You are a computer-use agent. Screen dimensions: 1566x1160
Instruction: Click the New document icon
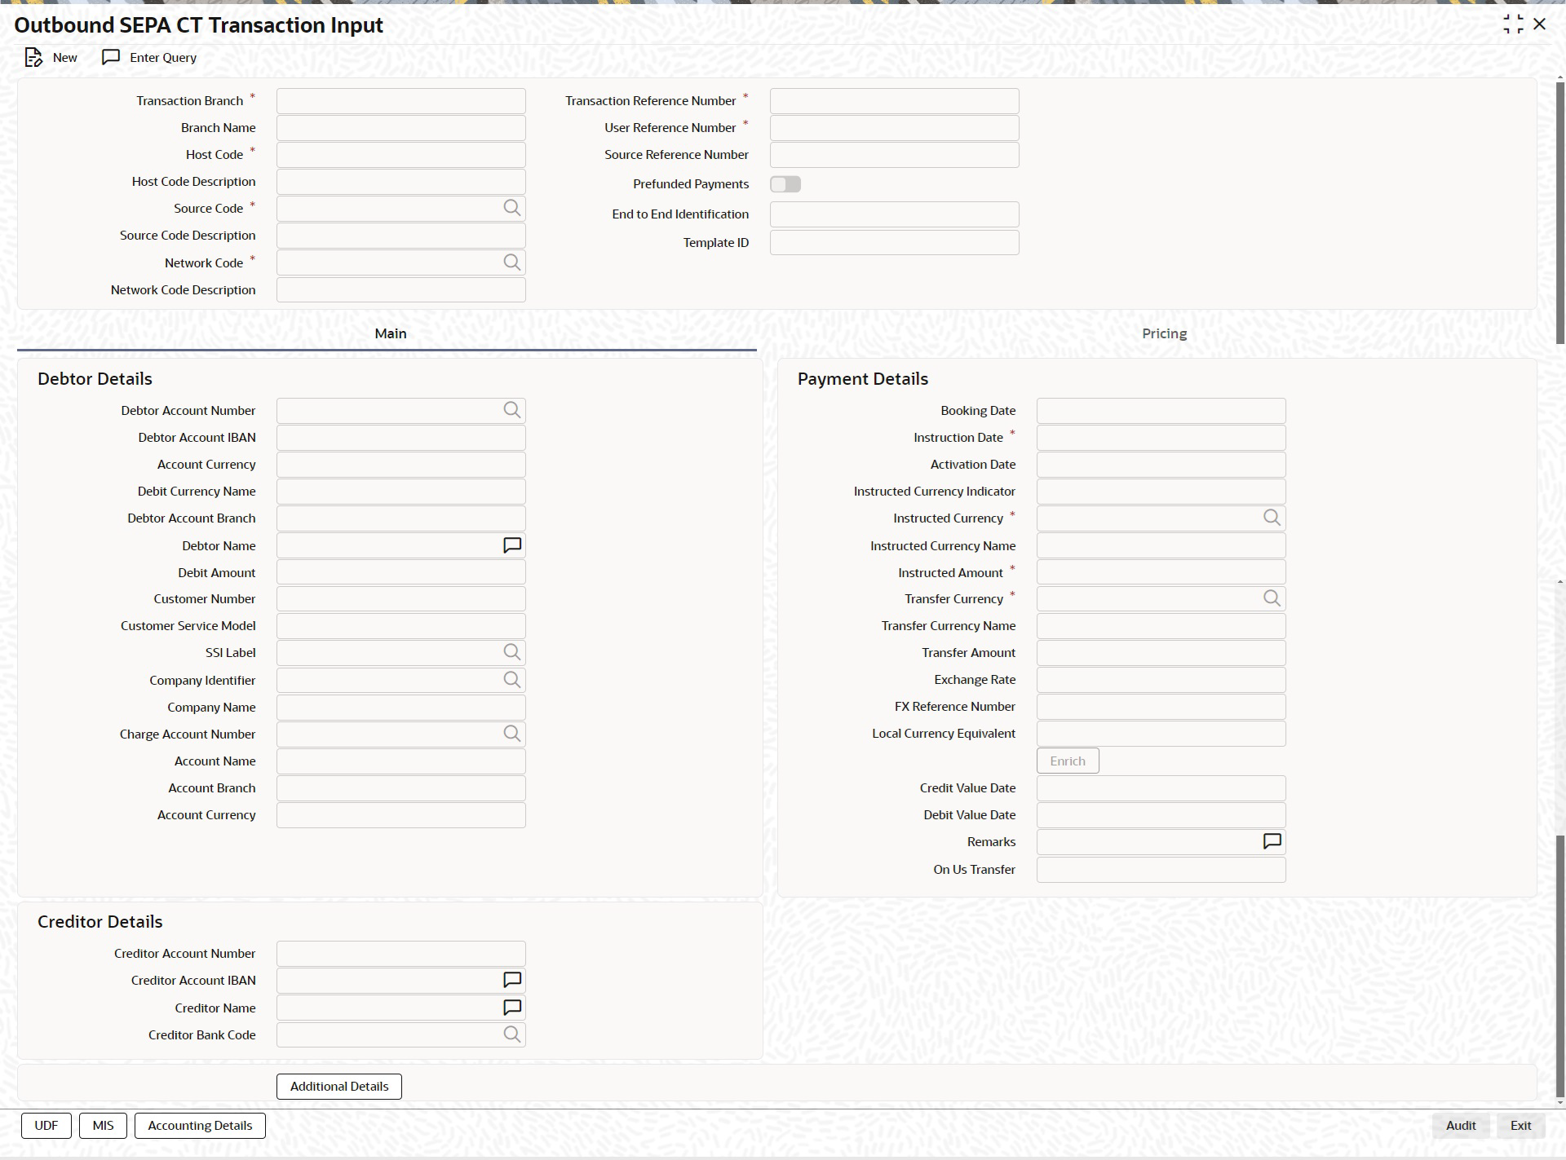(x=33, y=58)
